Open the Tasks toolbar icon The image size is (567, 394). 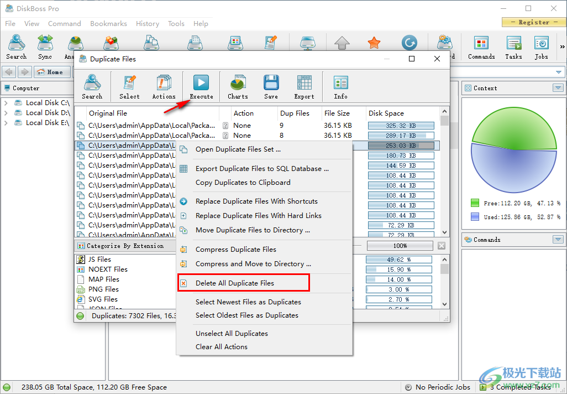[513, 46]
